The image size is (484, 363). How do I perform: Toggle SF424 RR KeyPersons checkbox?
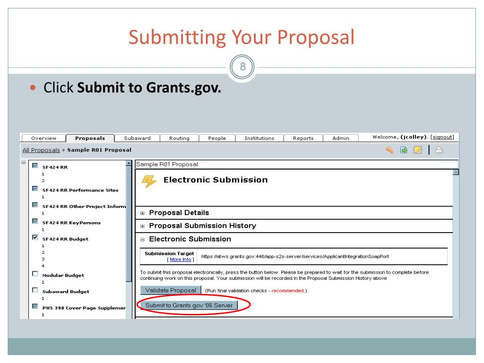(x=35, y=221)
